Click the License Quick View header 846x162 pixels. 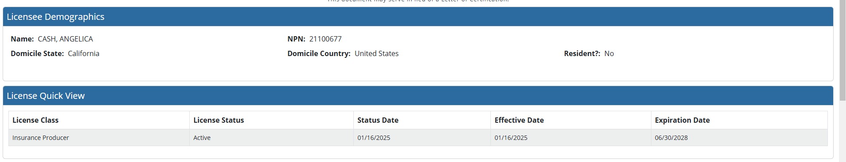pos(418,96)
